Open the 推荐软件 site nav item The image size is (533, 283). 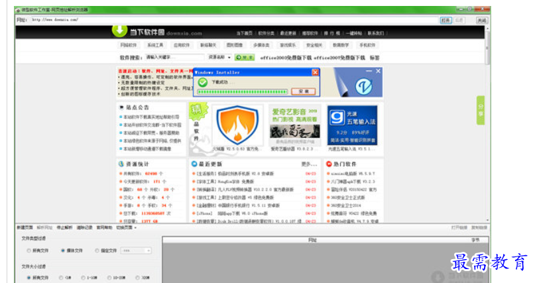coord(310,33)
